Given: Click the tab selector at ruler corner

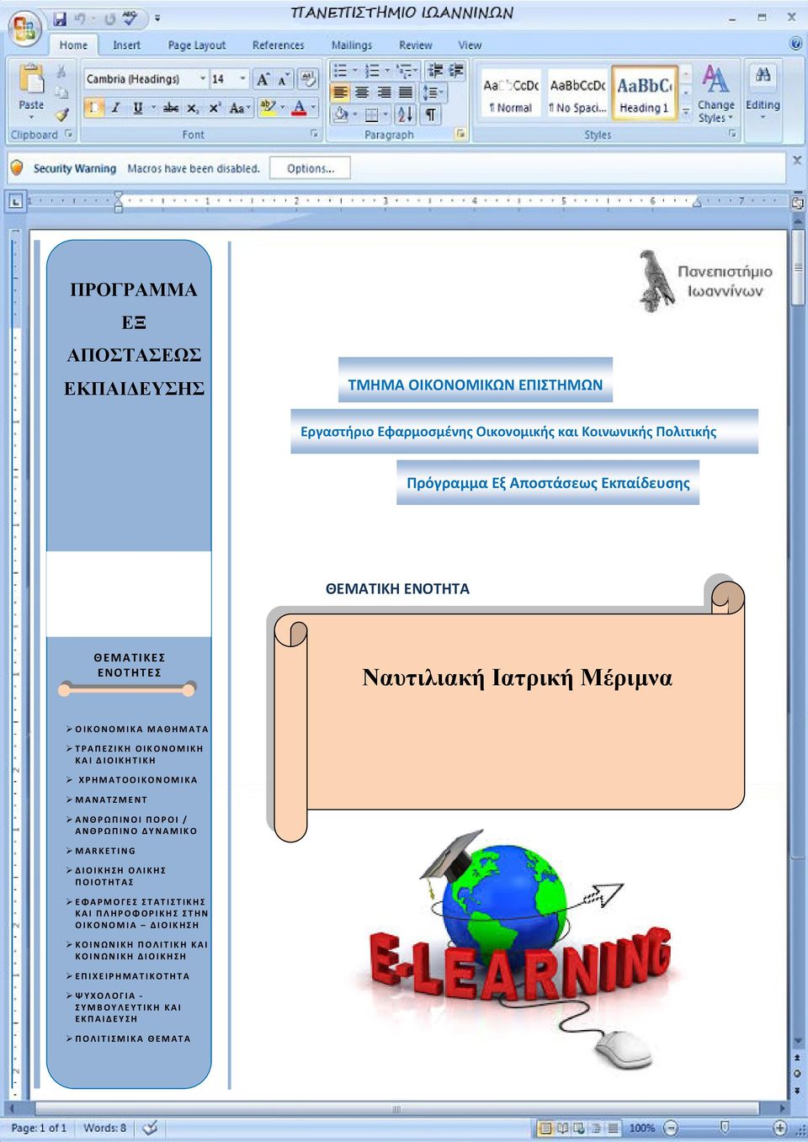Looking at the screenshot, I should click(15, 201).
